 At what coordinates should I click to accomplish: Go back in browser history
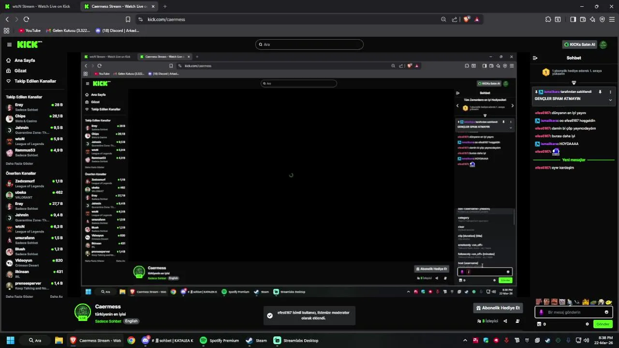[x=7, y=19]
